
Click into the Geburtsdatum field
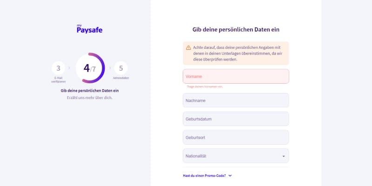pyautogui.click(x=236, y=119)
